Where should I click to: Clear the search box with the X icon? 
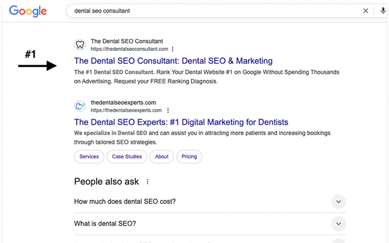(x=366, y=11)
